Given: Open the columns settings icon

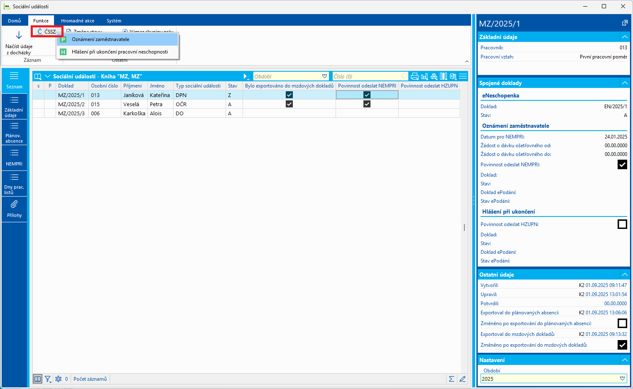Looking at the screenshot, I should 444,76.
